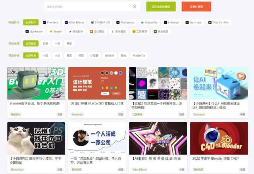This screenshot has width=254, height=174.
Task: Open the 一个人活成一家公司 thumbnail
Action: point(97,138)
